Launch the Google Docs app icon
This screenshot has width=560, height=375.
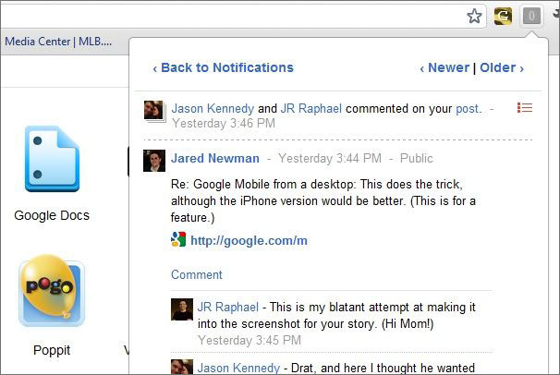[52, 159]
